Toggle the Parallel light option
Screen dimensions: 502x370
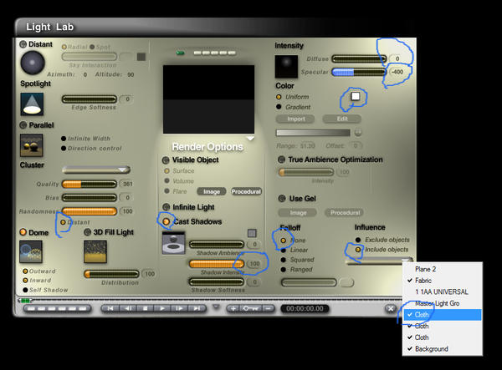23,125
